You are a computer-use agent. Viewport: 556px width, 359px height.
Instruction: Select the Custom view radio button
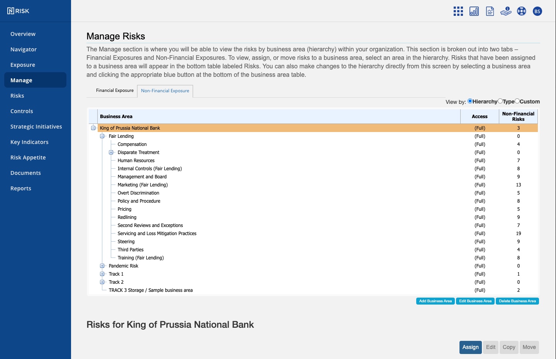pyautogui.click(x=517, y=101)
